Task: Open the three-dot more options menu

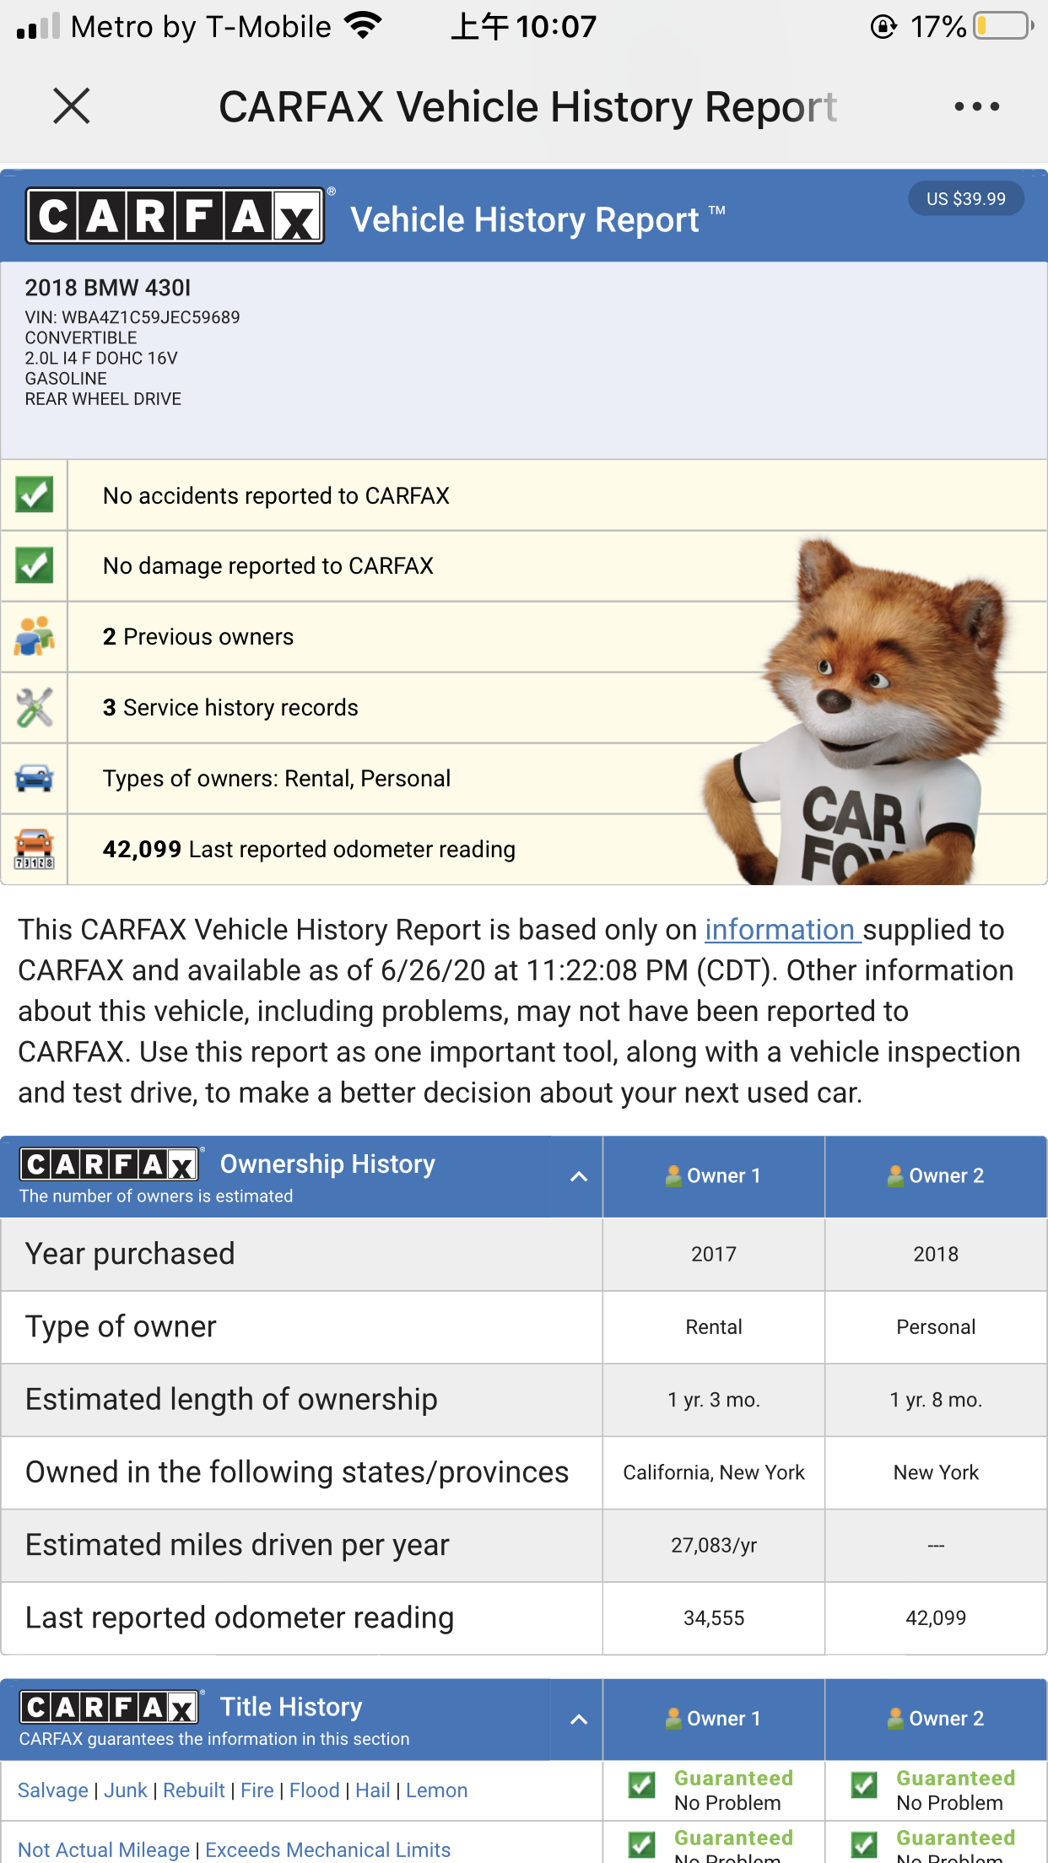Action: [976, 106]
